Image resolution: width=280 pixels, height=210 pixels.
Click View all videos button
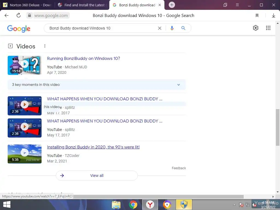pyautogui.click(x=97, y=176)
